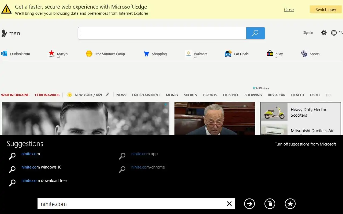Click the weather sun icon by New York
The height and width of the screenshot is (214, 343).
(x=69, y=95)
